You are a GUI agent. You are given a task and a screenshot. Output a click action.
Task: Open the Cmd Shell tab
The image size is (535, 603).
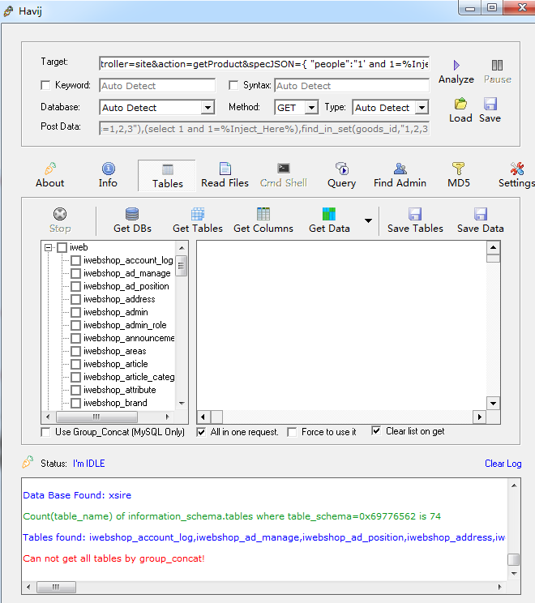(x=284, y=175)
